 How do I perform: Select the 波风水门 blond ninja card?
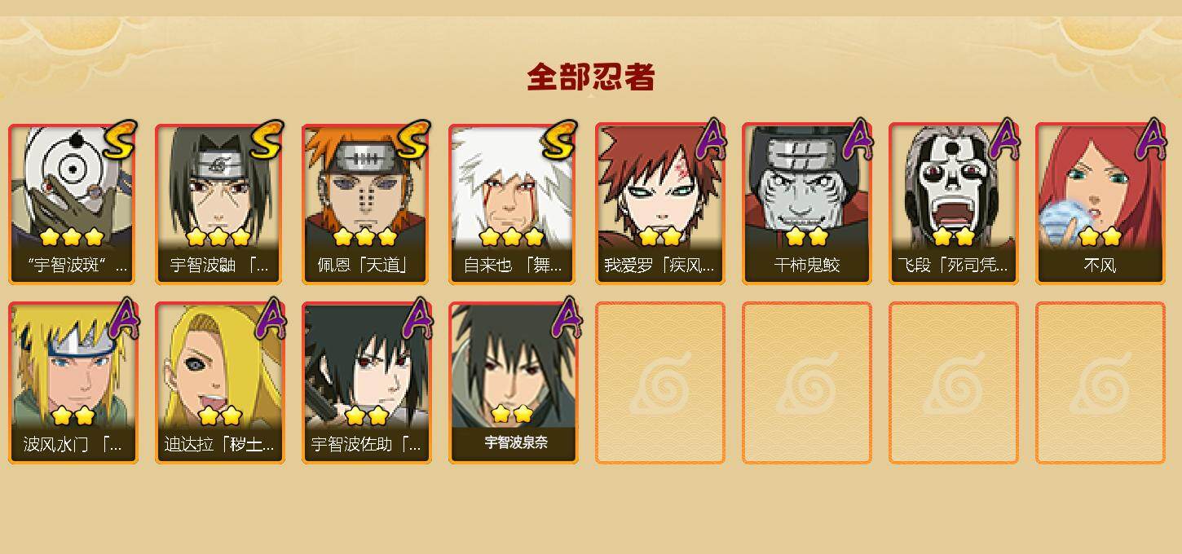point(73,383)
